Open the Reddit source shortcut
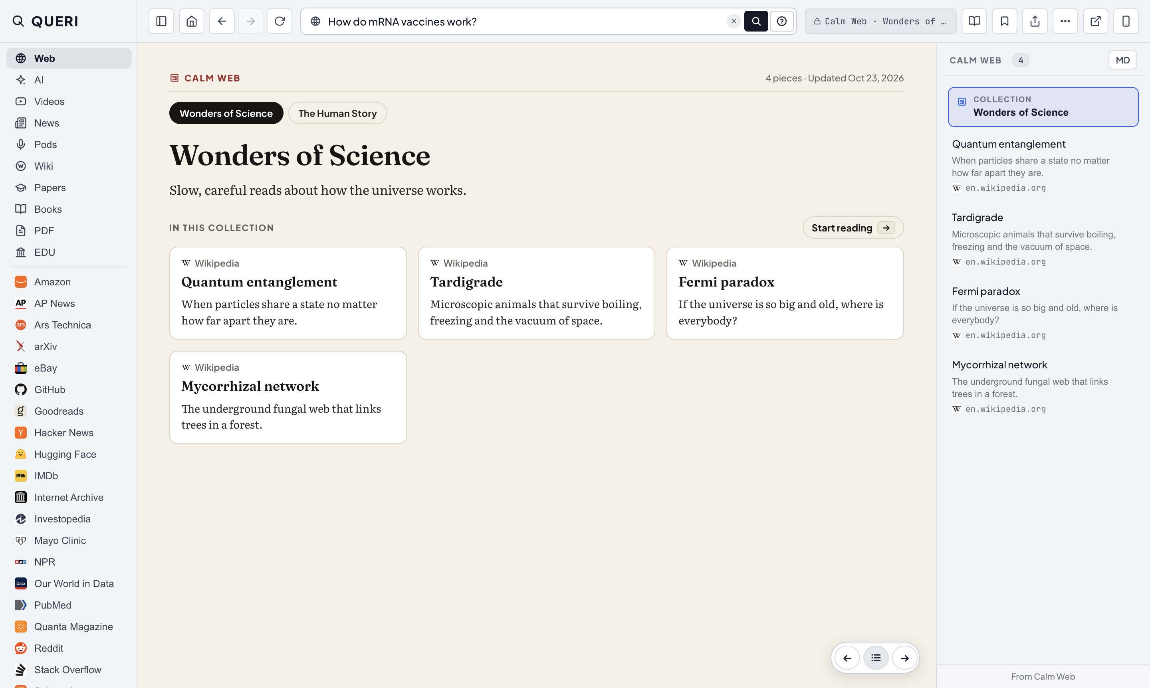The width and height of the screenshot is (1150, 688). (x=69, y=648)
